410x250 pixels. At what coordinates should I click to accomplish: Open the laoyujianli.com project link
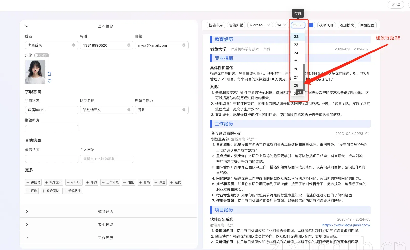[x=346, y=225]
